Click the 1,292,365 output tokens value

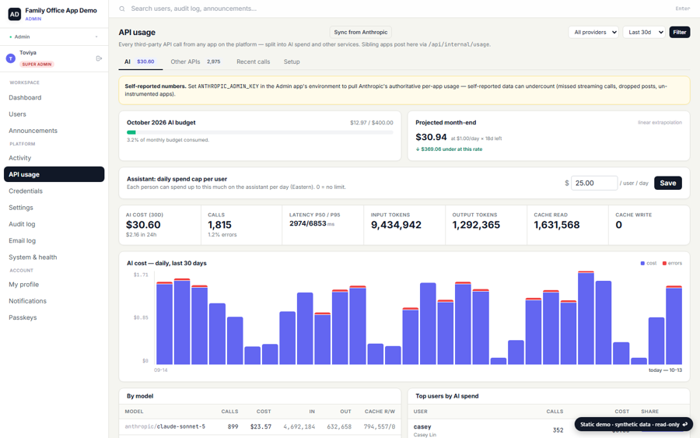(x=476, y=225)
